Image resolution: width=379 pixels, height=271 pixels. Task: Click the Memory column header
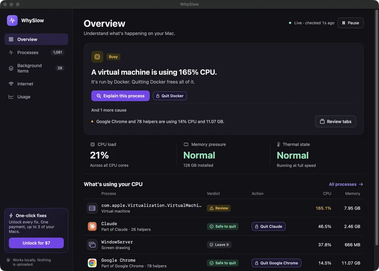pos(353,194)
